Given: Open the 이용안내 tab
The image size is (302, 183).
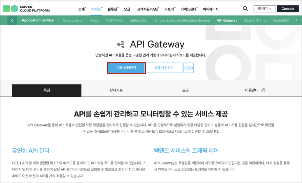Looking at the screenshot, I should point(255,90).
